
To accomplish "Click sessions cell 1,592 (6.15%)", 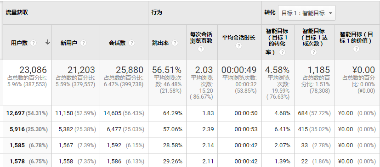I will tap(125, 145).
